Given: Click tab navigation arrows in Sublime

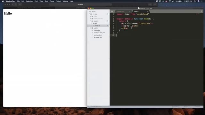Looking at the screenshot, I should [x=112, y=11].
